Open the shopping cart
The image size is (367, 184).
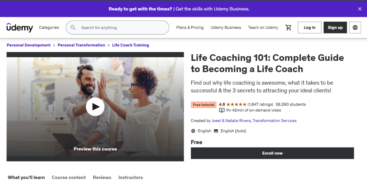289,28
